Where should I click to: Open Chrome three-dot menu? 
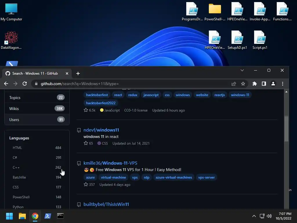[x=282, y=84]
